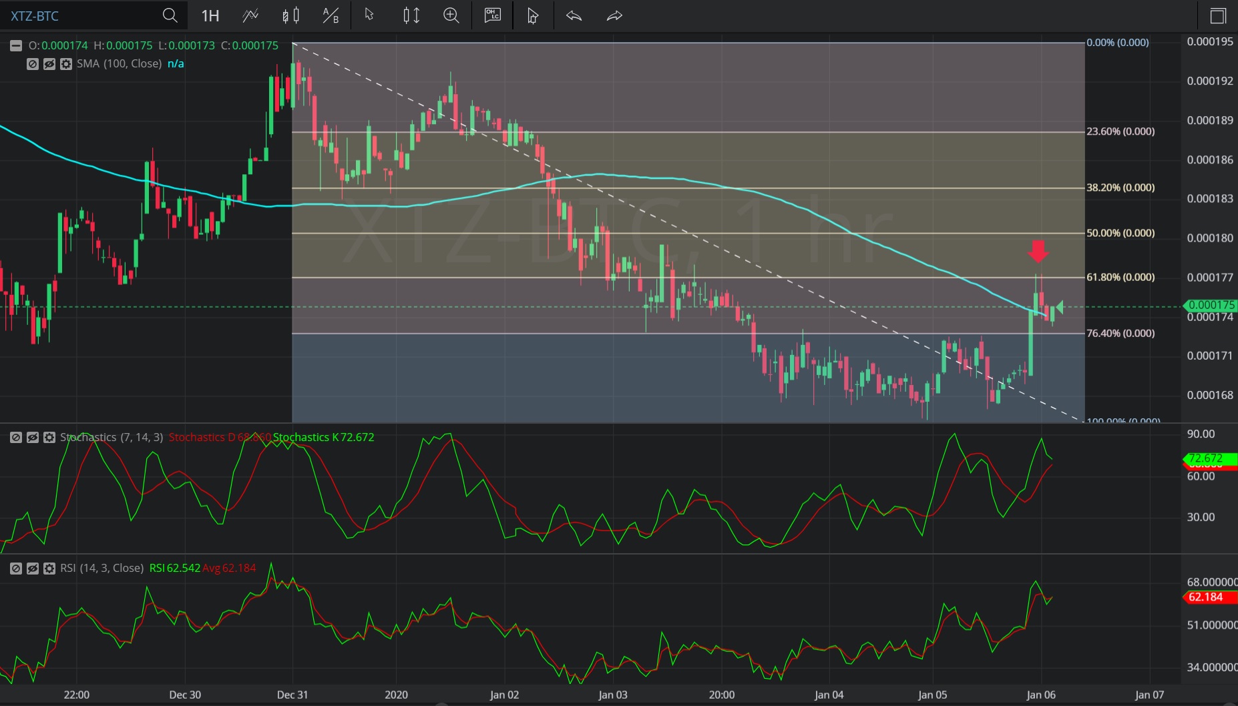This screenshot has width=1238, height=706.
Task: Click the Stochastics K 72.672 label
Action: click(x=323, y=437)
